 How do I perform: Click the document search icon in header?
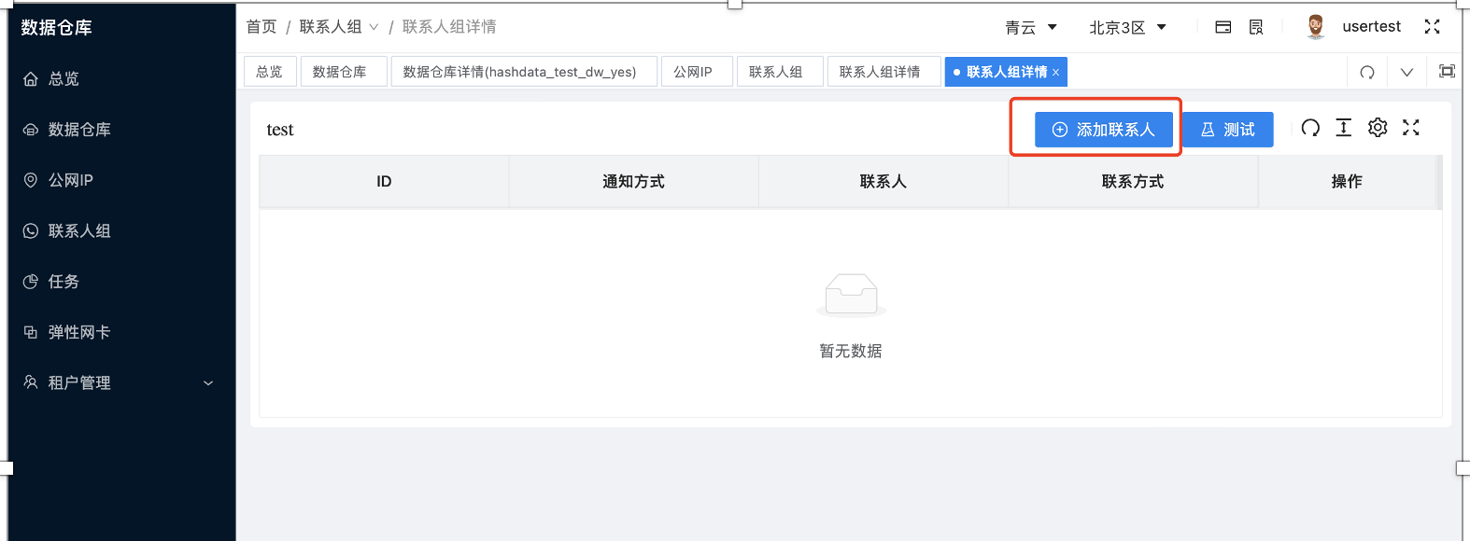pos(1256,27)
